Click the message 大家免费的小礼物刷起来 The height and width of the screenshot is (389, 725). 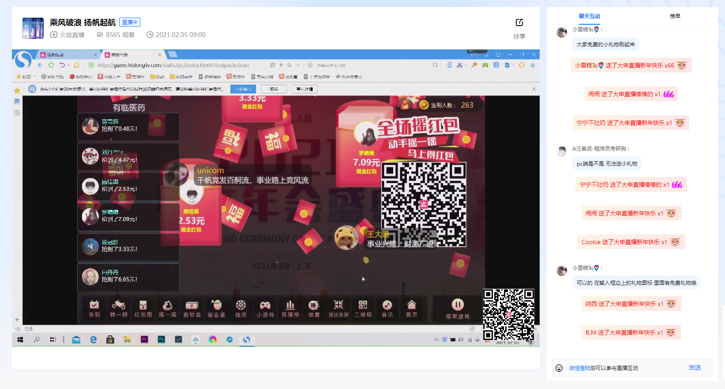coord(605,45)
